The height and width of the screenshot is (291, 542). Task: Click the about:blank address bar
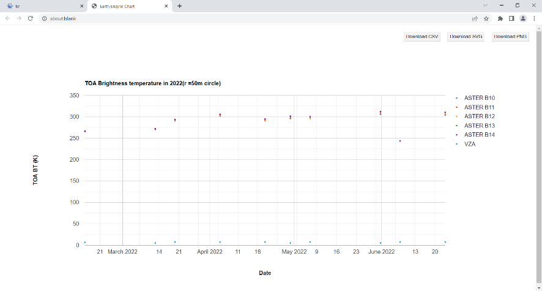click(245, 18)
